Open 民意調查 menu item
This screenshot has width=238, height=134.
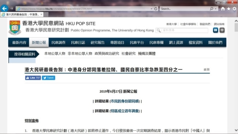pos(59,42)
